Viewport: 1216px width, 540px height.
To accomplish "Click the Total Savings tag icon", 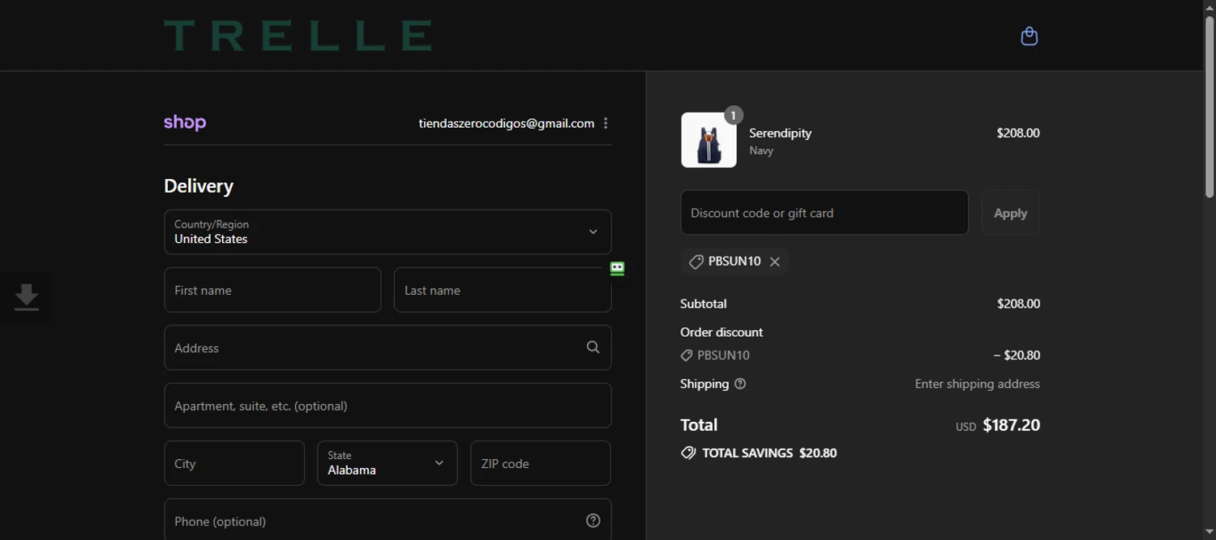I will coord(688,453).
